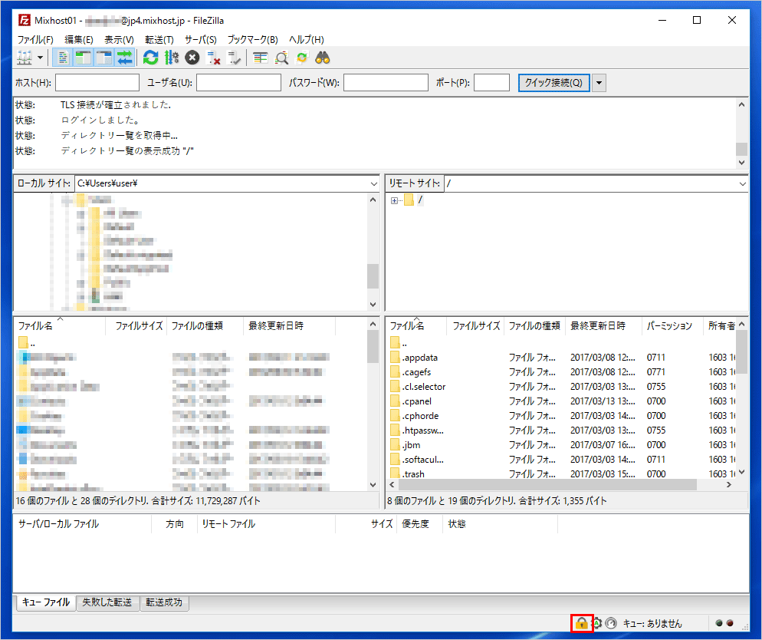Toggle the local directory tree view
This screenshot has width=762, height=640.
click(83, 58)
